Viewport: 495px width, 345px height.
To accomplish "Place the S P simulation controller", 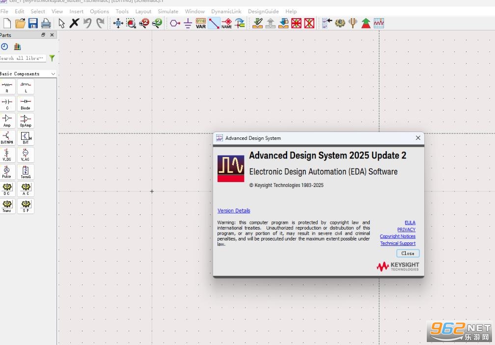I will coord(26,206).
